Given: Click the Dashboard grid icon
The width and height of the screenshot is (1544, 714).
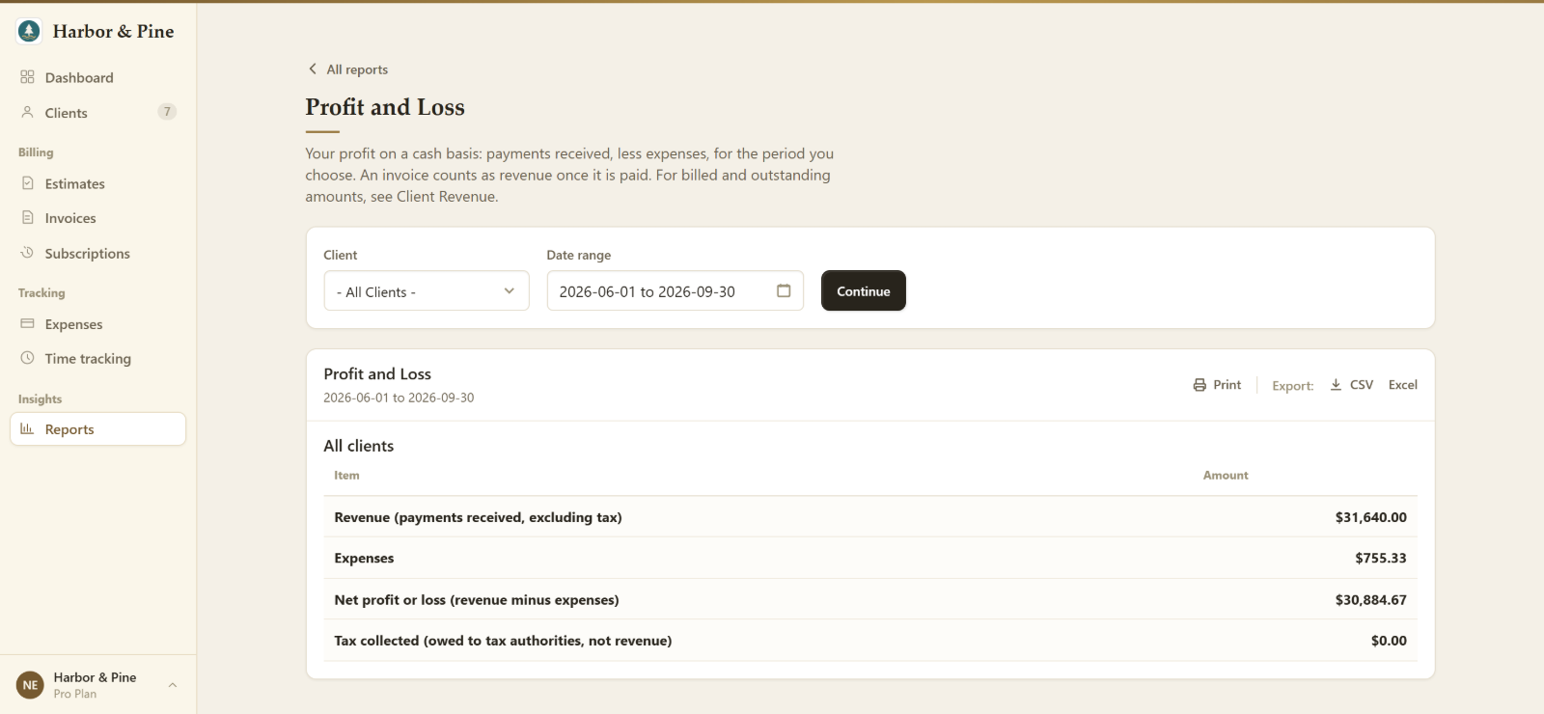Looking at the screenshot, I should (27, 77).
